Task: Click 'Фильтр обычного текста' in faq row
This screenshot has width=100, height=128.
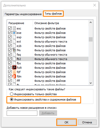Action: pos(51,55)
